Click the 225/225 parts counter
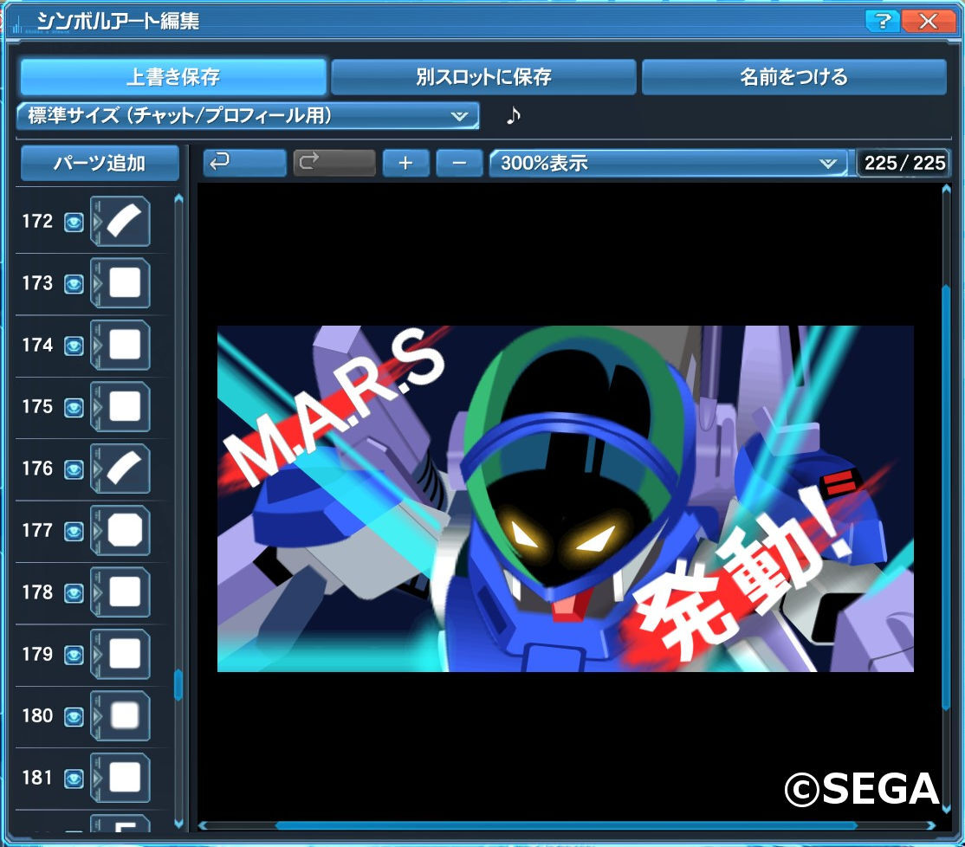Screen dimensions: 965x847 904,163
